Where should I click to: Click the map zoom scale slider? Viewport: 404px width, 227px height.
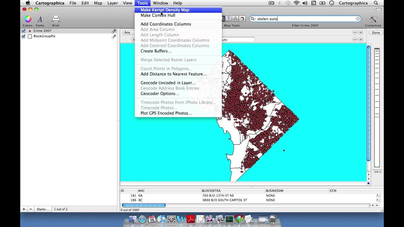[377, 107]
